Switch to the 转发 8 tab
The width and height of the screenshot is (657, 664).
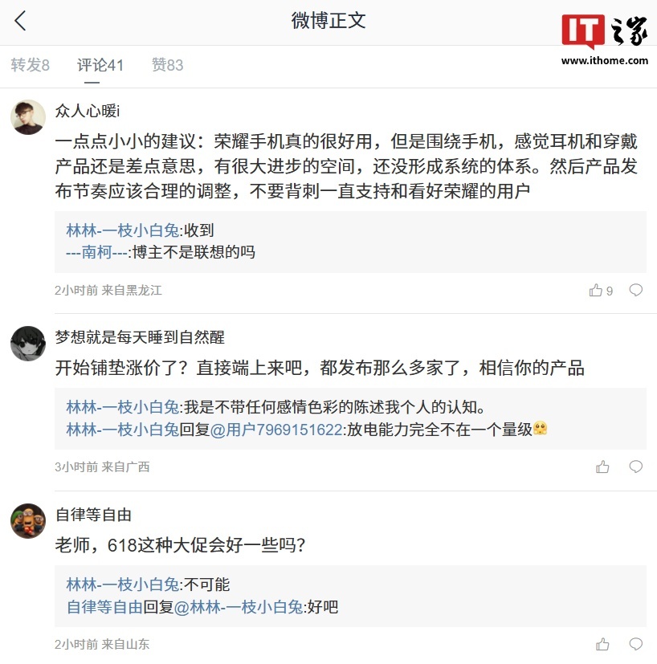[31, 66]
